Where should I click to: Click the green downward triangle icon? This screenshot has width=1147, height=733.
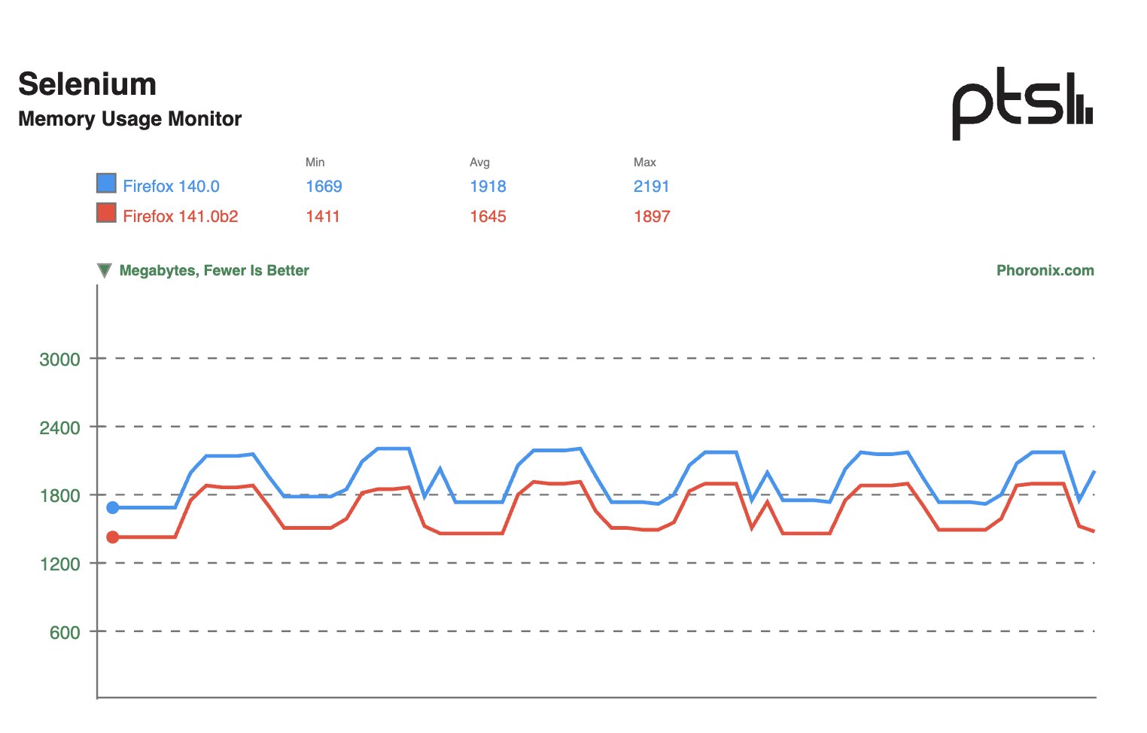pyautogui.click(x=105, y=271)
